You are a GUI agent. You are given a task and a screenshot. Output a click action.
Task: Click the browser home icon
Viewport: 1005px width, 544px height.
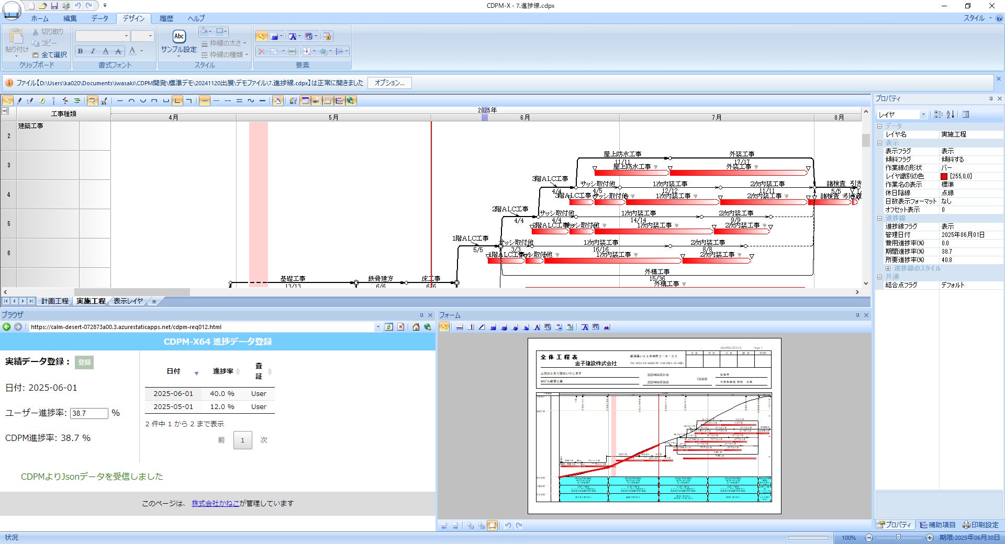point(416,327)
